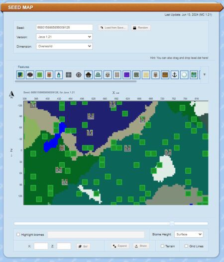Focus the Z coordinate input field

(64, 246)
